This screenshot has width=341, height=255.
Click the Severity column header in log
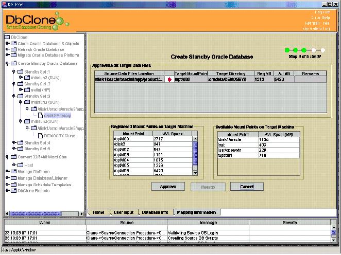click(290, 223)
